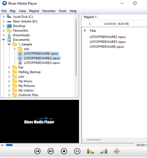Stop playback with the stop button
Viewport: 147px width, 158px height.
[64, 151]
